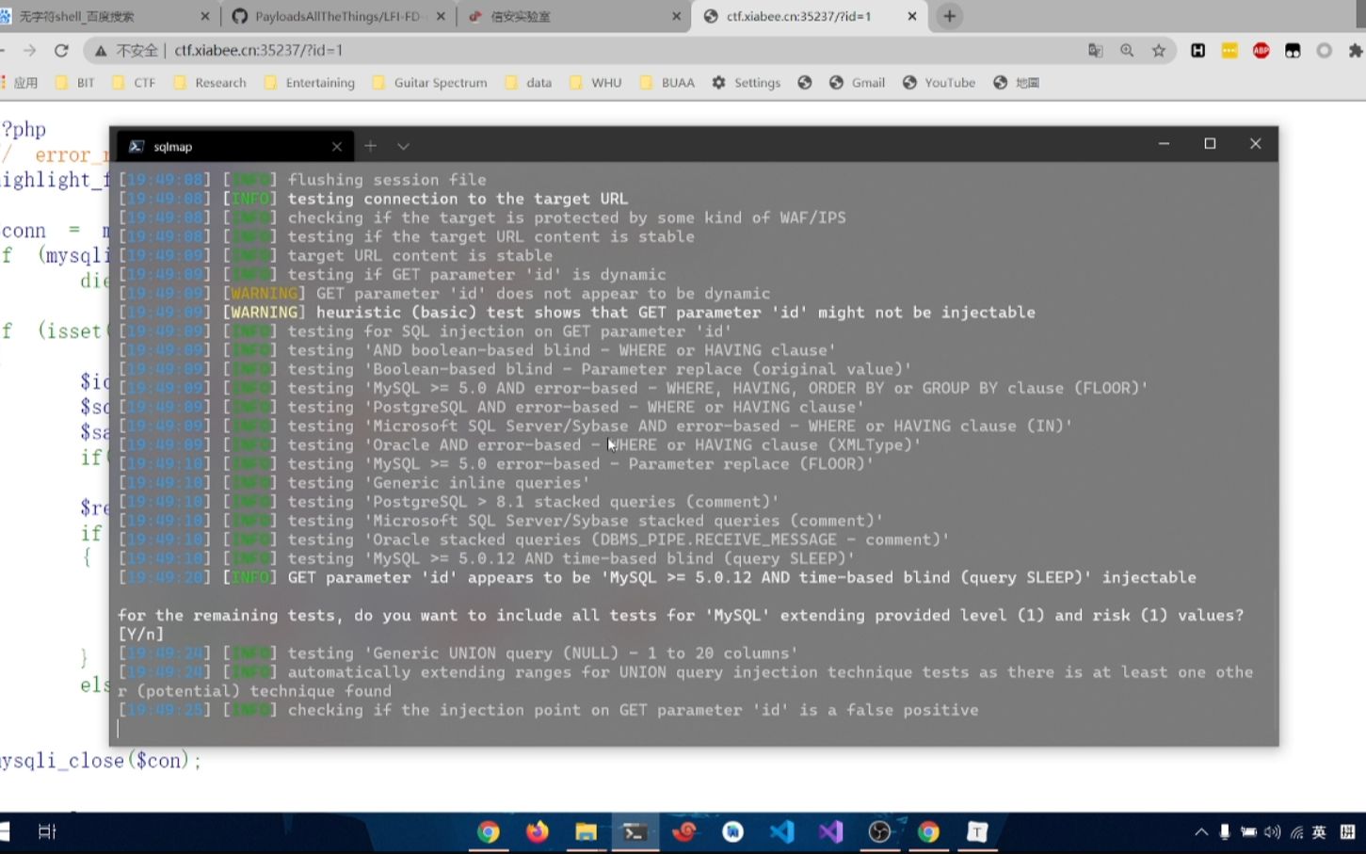Open the round blue-white app on taskbar
The width and height of the screenshot is (1366, 854).
[732, 831]
